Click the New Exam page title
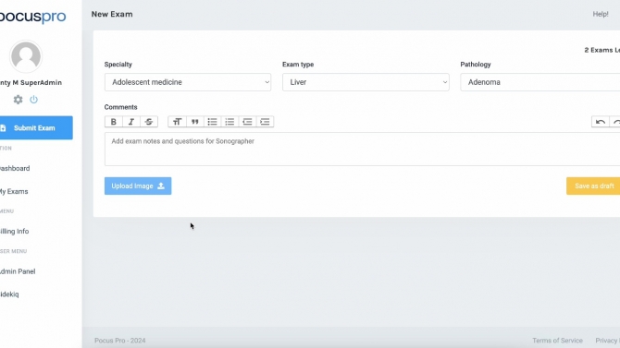The width and height of the screenshot is (620, 348). click(x=112, y=14)
